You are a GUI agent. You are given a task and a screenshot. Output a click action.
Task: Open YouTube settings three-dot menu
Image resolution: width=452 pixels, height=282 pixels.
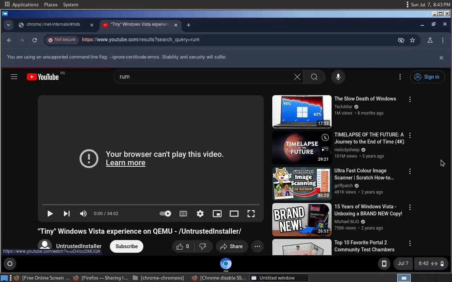pyautogui.click(x=400, y=77)
